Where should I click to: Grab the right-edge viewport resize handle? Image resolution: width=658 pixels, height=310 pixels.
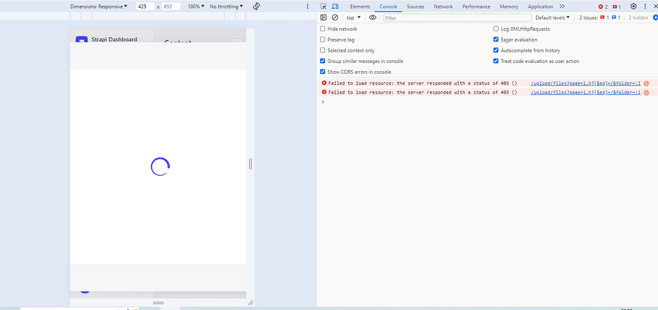pyautogui.click(x=251, y=164)
